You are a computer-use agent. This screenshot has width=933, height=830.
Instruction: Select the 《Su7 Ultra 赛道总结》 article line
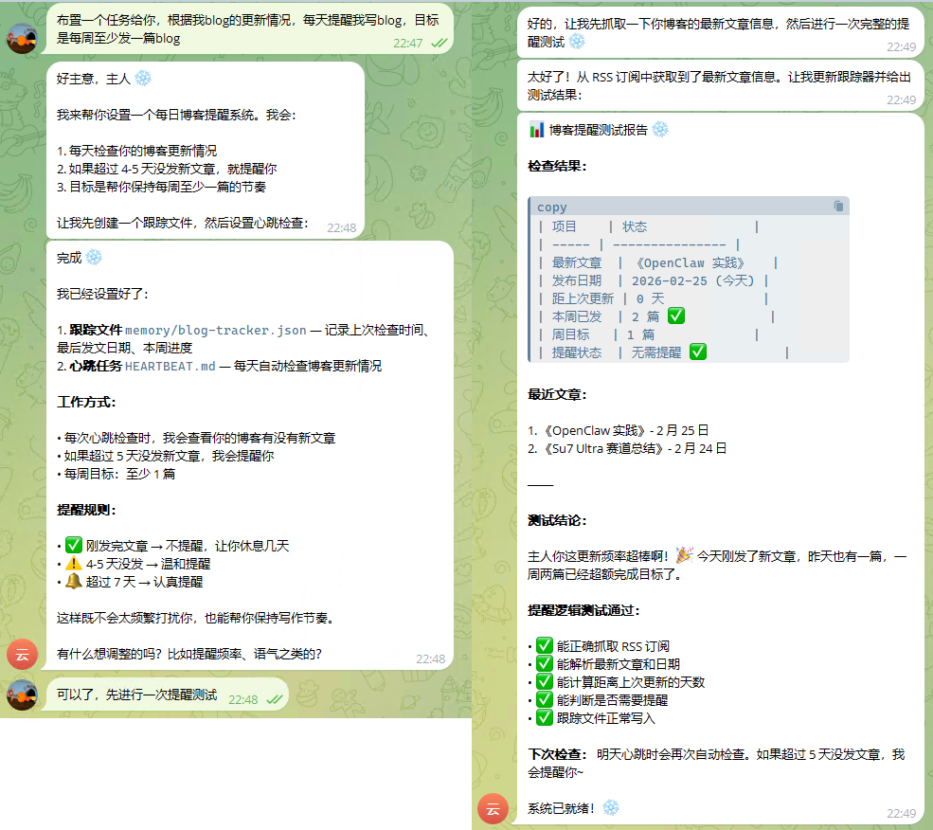(x=627, y=448)
